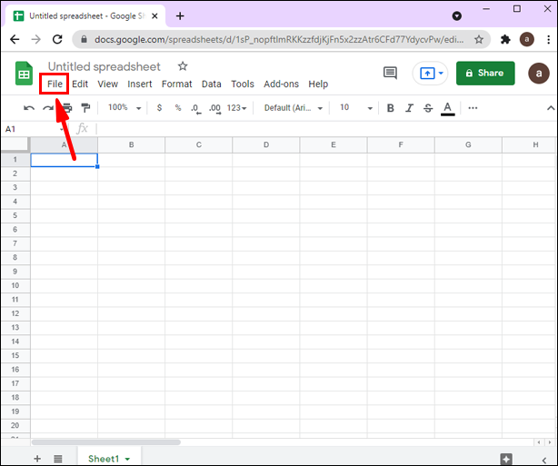Image resolution: width=558 pixels, height=466 pixels.
Task: Format as currency with dollar sign
Action: click(159, 108)
